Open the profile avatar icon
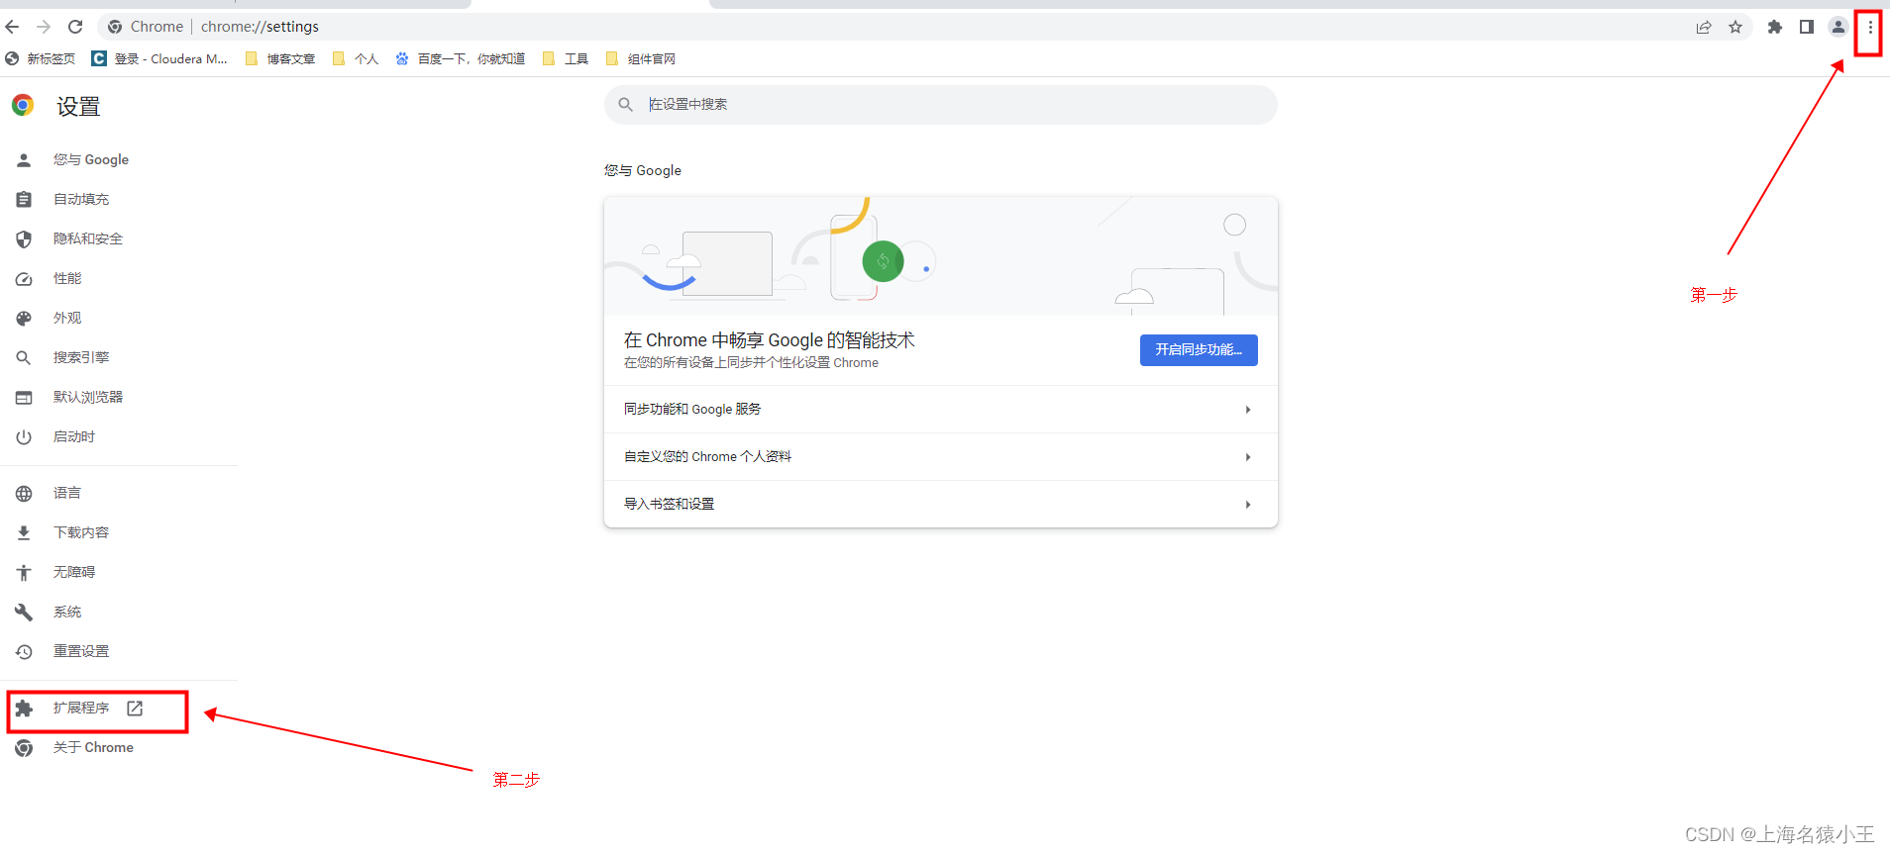 1838,27
